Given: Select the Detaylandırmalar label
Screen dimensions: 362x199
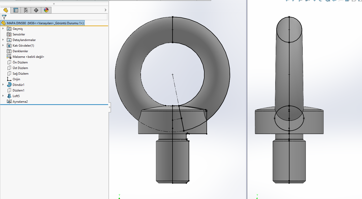Looking at the screenshot, I should pos(24,40).
